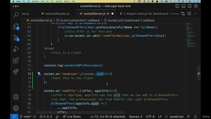Screen dimensions: 211x119
Task: Click the Open Changes compare icon
Action: point(183,14)
